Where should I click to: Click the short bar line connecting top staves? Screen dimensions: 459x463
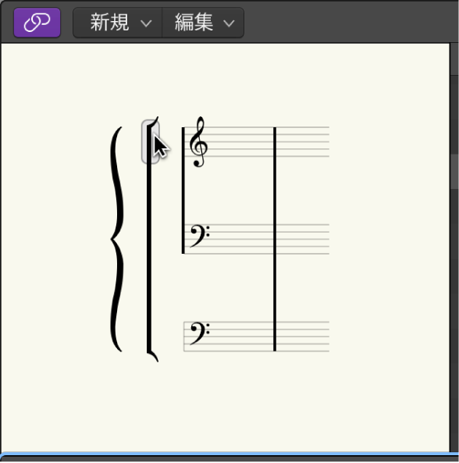tap(183, 191)
